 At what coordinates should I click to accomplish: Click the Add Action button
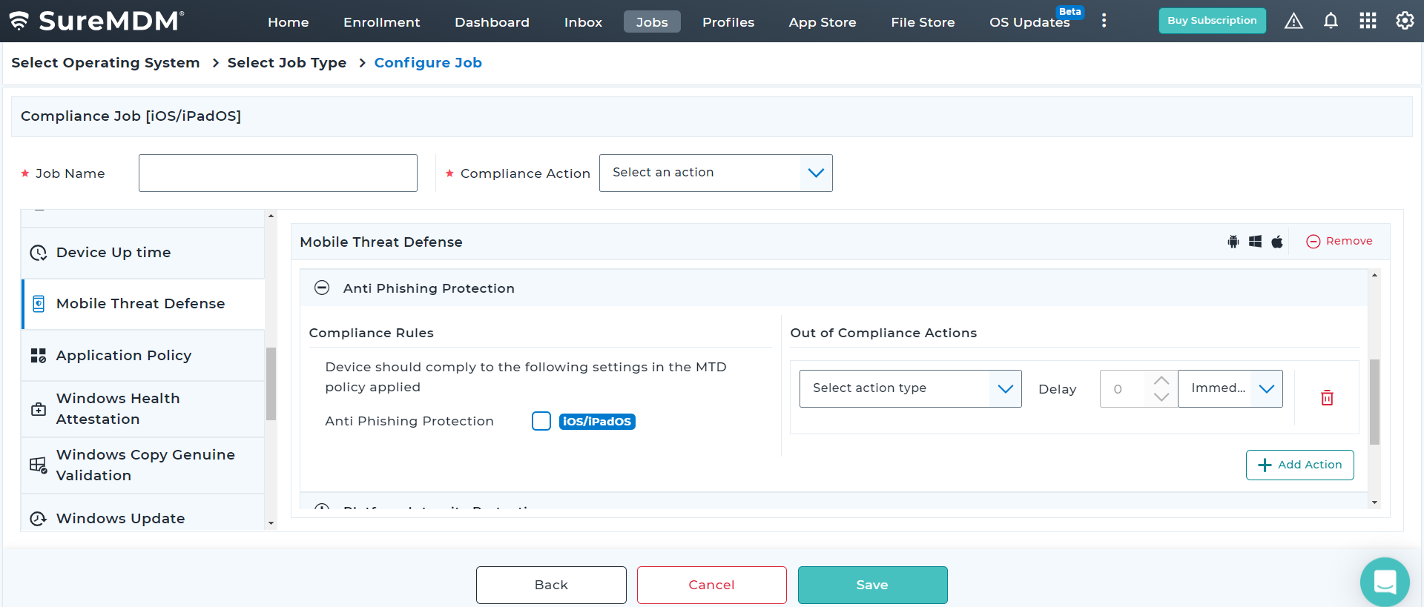coord(1300,465)
